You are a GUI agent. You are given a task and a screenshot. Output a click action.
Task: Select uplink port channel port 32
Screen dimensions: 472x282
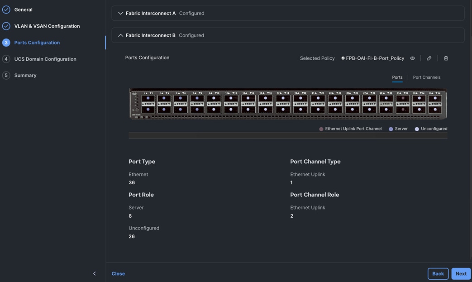pyautogui.click(x=403, y=109)
